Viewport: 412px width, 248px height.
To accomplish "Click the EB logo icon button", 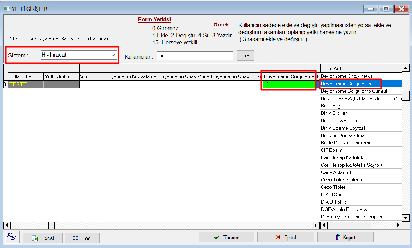I will point(12,237).
